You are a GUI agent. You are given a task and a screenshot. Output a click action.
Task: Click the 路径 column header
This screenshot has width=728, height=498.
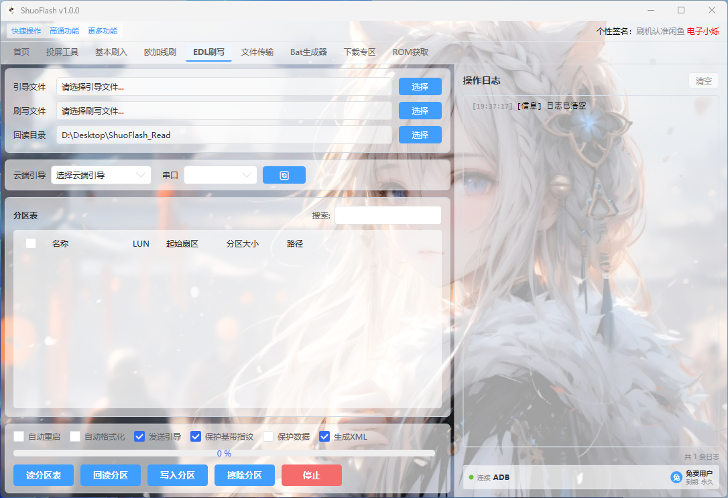click(x=295, y=244)
